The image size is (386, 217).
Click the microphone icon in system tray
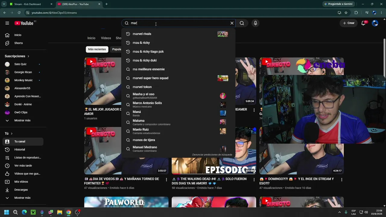[346, 212]
